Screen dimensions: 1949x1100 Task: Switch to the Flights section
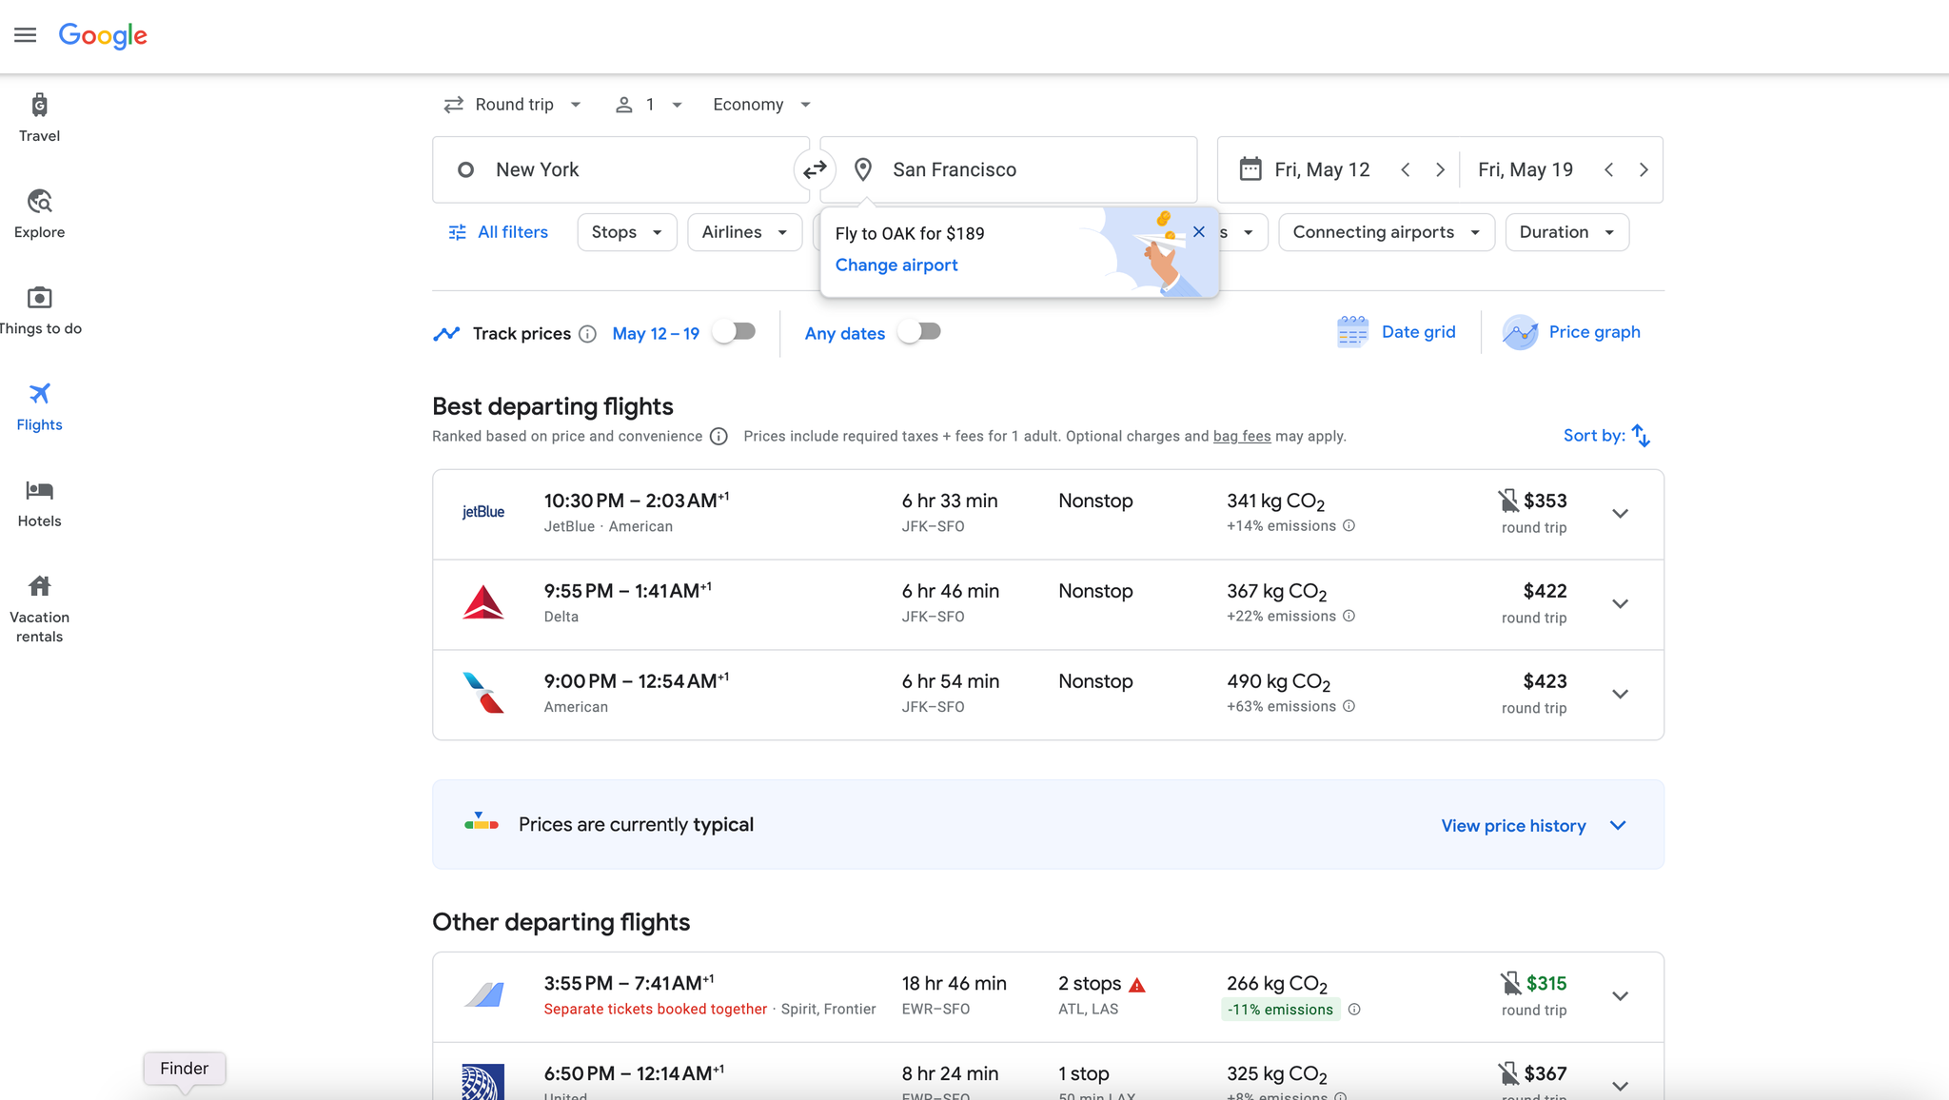[39, 406]
